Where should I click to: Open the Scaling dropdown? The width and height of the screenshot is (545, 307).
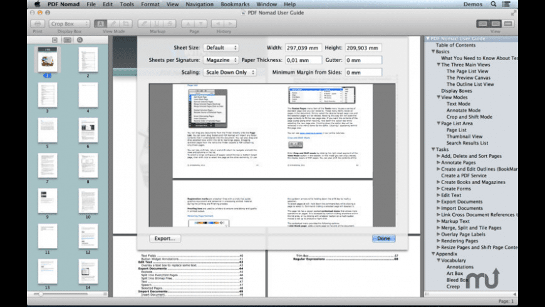coord(230,72)
